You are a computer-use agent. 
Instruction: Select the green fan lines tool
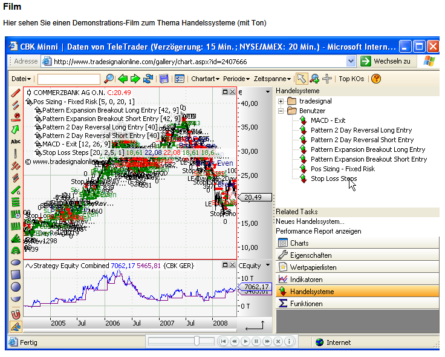coord(16,238)
